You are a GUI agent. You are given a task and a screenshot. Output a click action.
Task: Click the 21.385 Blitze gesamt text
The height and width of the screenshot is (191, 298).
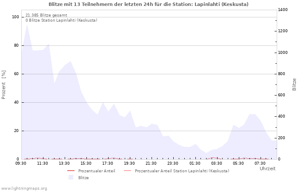pyautogui.click(x=46, y=15)
